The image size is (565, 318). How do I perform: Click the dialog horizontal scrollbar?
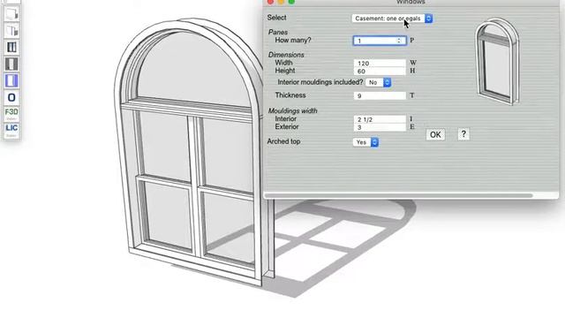(x=398, y=195)
